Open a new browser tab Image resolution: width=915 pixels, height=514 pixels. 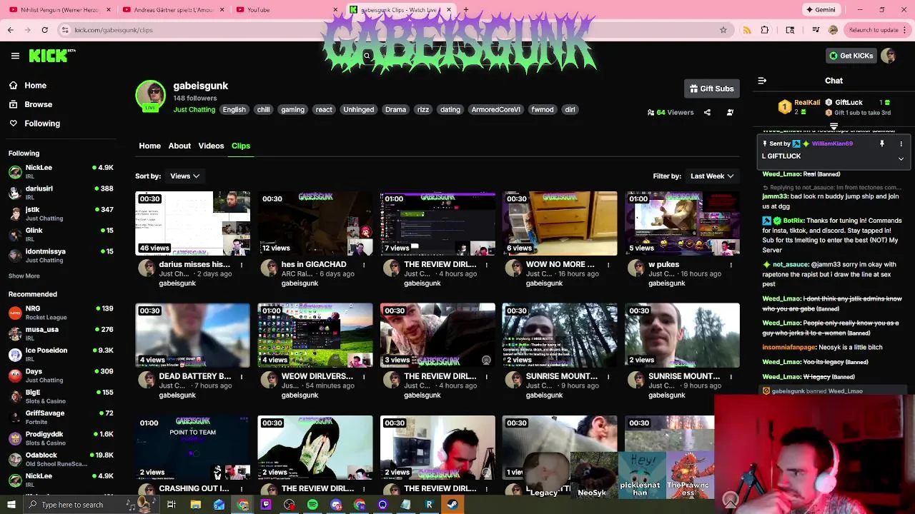(466, 10)
